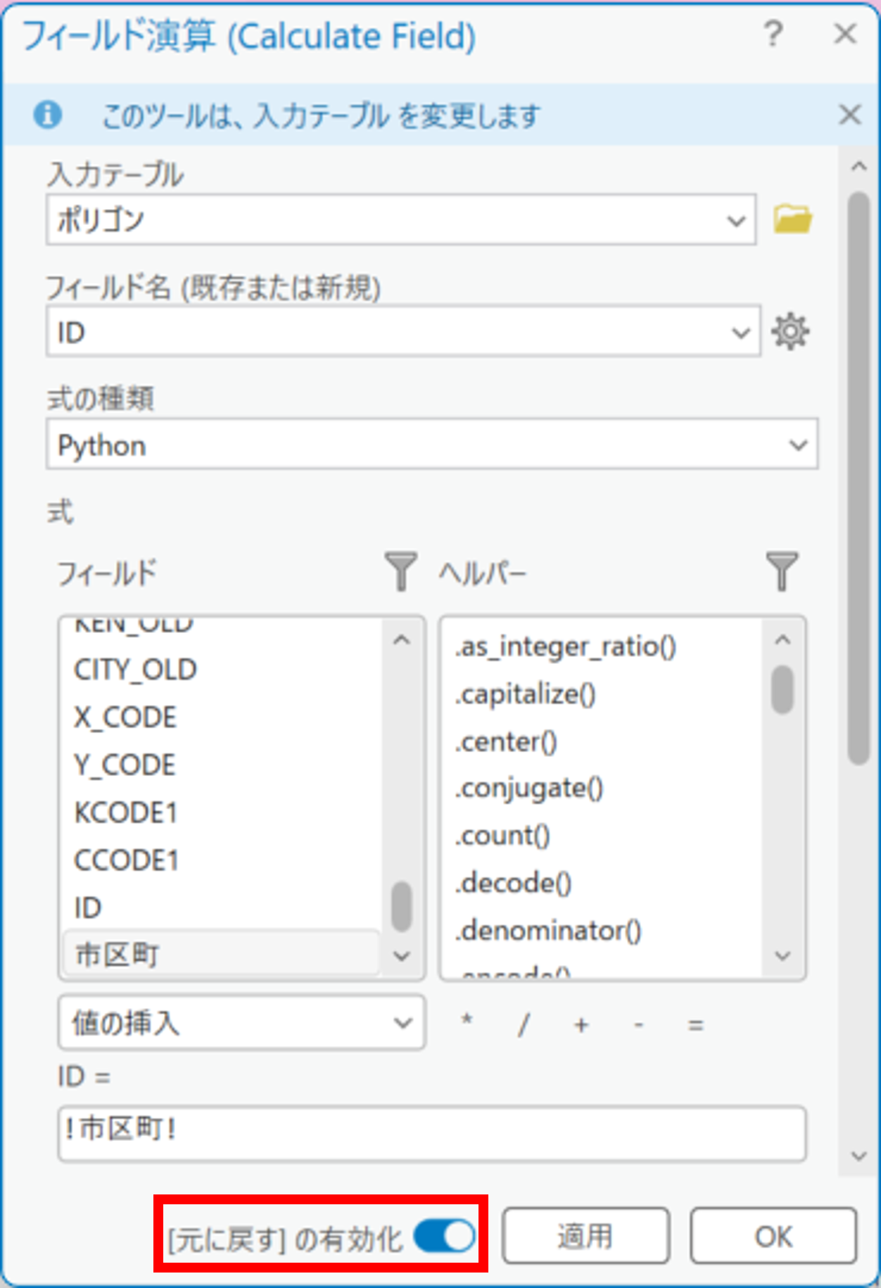Open the field name ID dropdown
881x1288 pixels.
(x=740, y=332)
